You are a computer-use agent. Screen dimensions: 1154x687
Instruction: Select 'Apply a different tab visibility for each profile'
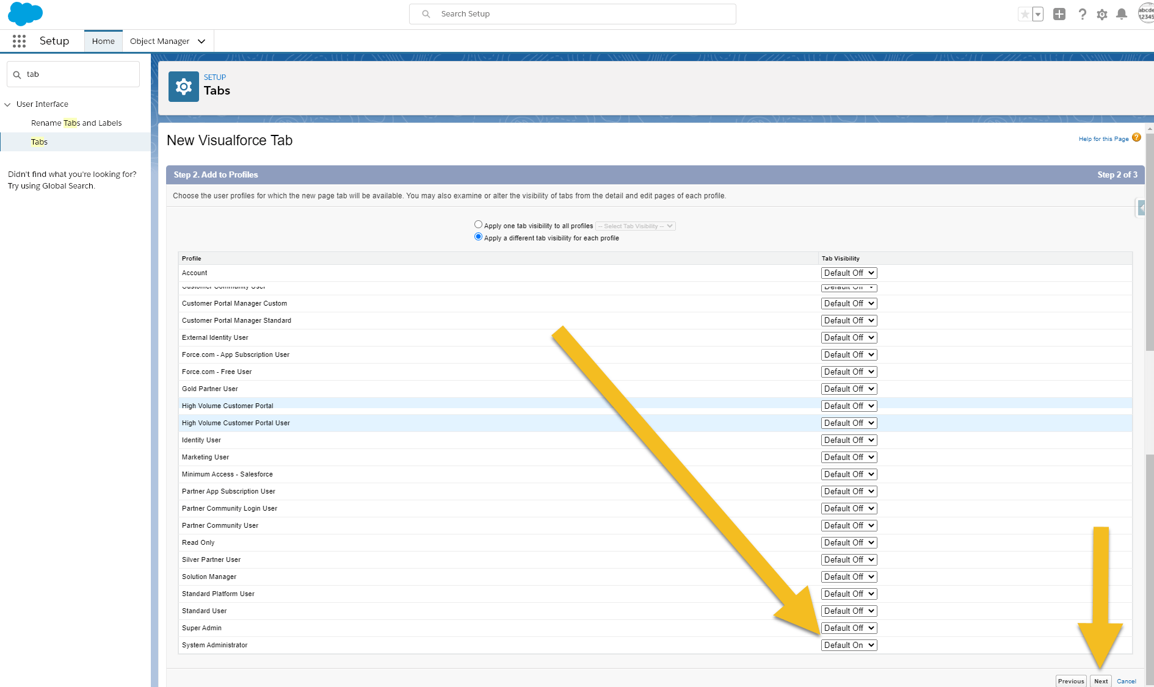pos(479,237)
